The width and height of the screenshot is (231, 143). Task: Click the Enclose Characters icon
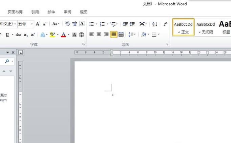[82, 35]
